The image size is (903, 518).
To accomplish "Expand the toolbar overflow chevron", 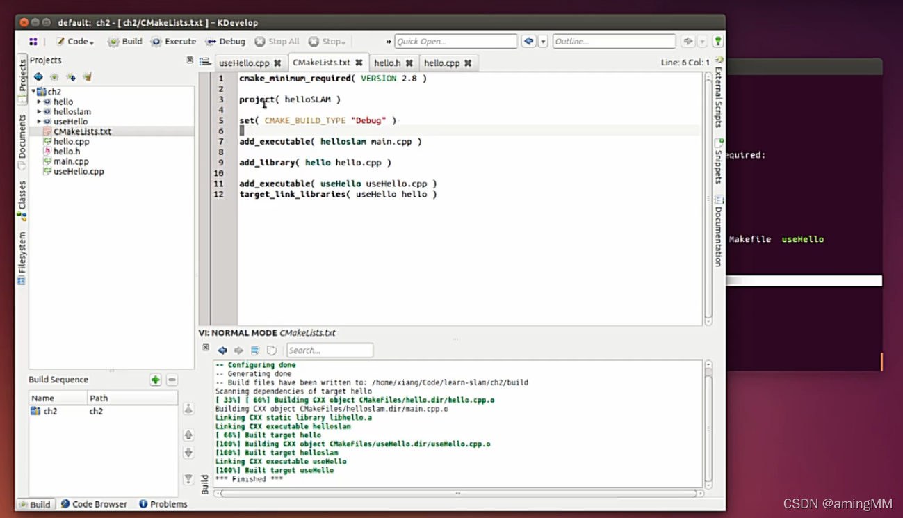I will [x=389, y=42].
